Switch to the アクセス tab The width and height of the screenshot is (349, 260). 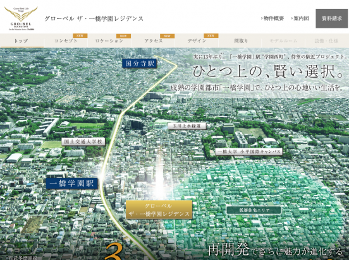(153, 41)
